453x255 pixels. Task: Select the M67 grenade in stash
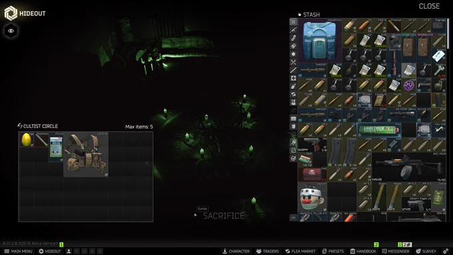pos(438,86)
